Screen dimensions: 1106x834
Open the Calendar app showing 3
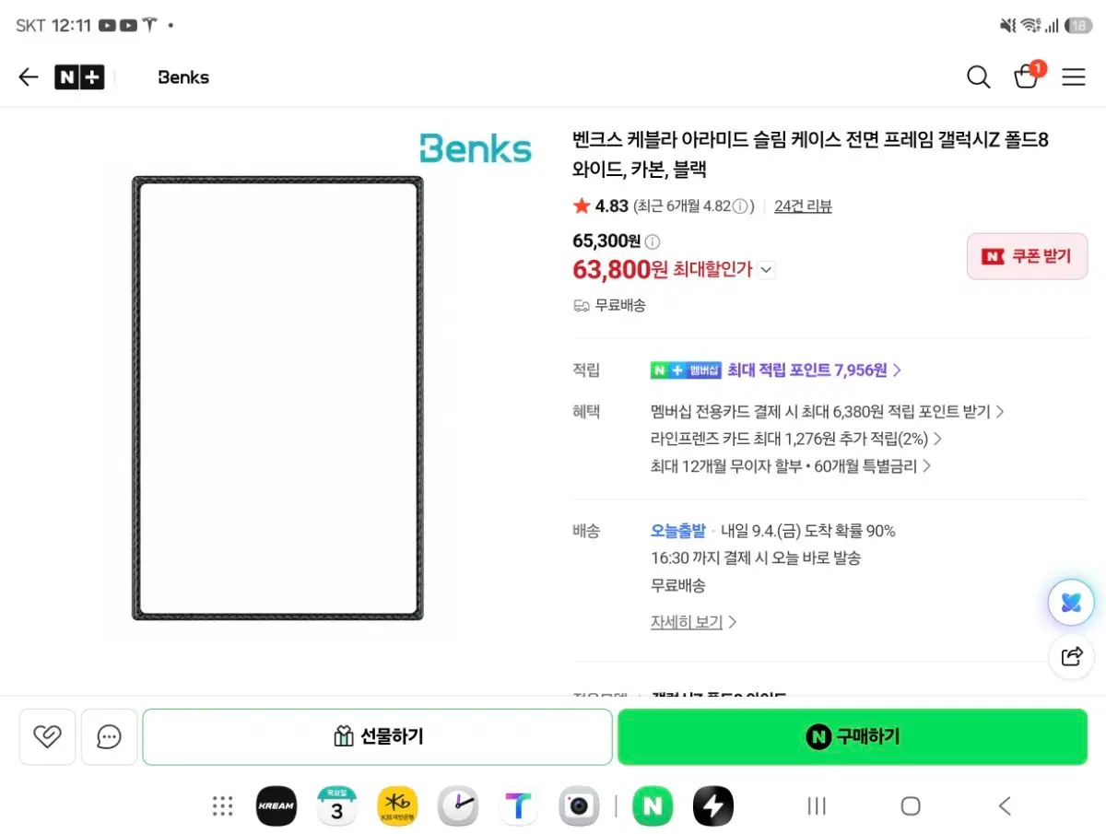[x=336, y=806]
